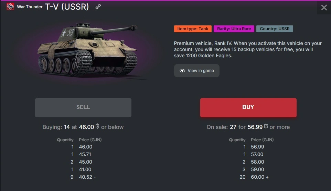
Task: Click the red BUY button
Action: [248, 108]
